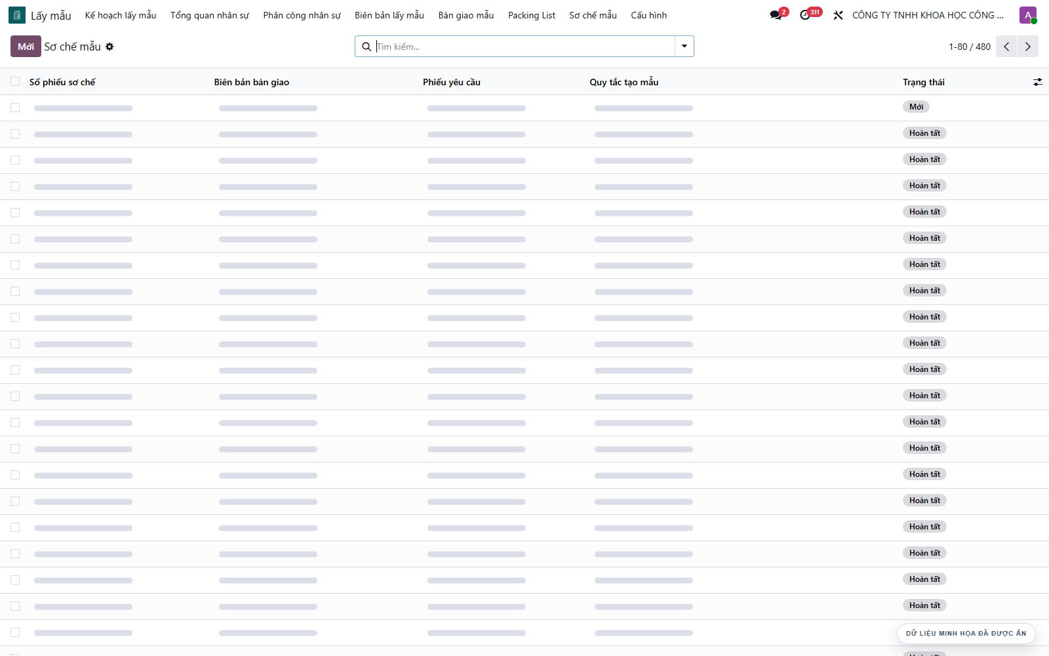
Task: Open the chat messages icon
Action: tap(776, 15)
